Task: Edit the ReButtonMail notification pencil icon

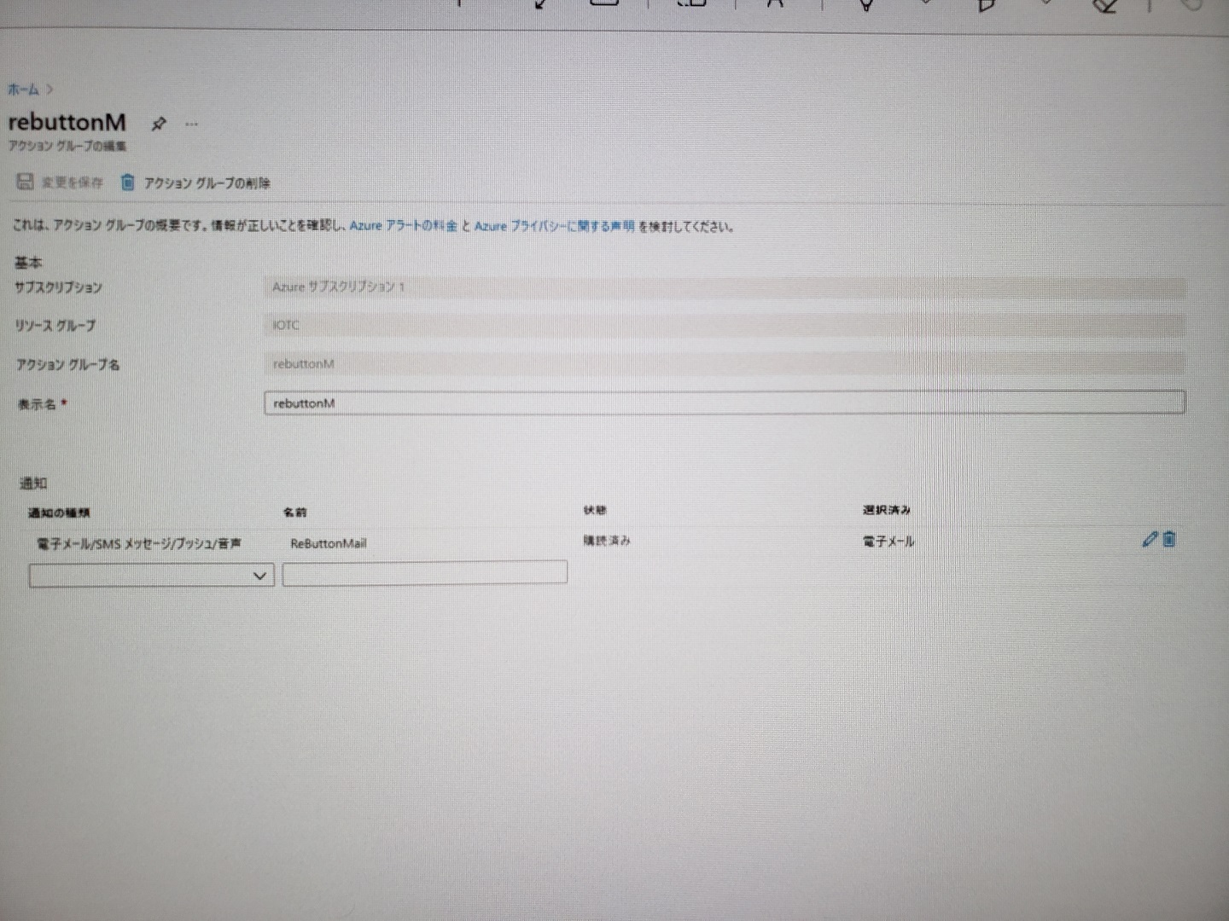Action: pos(1150,539)
